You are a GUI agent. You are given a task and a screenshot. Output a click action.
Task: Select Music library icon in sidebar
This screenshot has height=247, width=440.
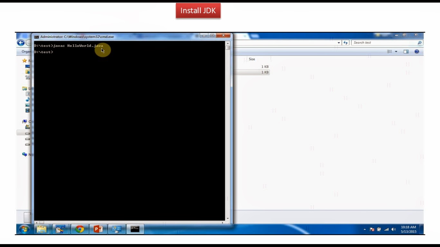pyautogui.click(x=28, y=99)
